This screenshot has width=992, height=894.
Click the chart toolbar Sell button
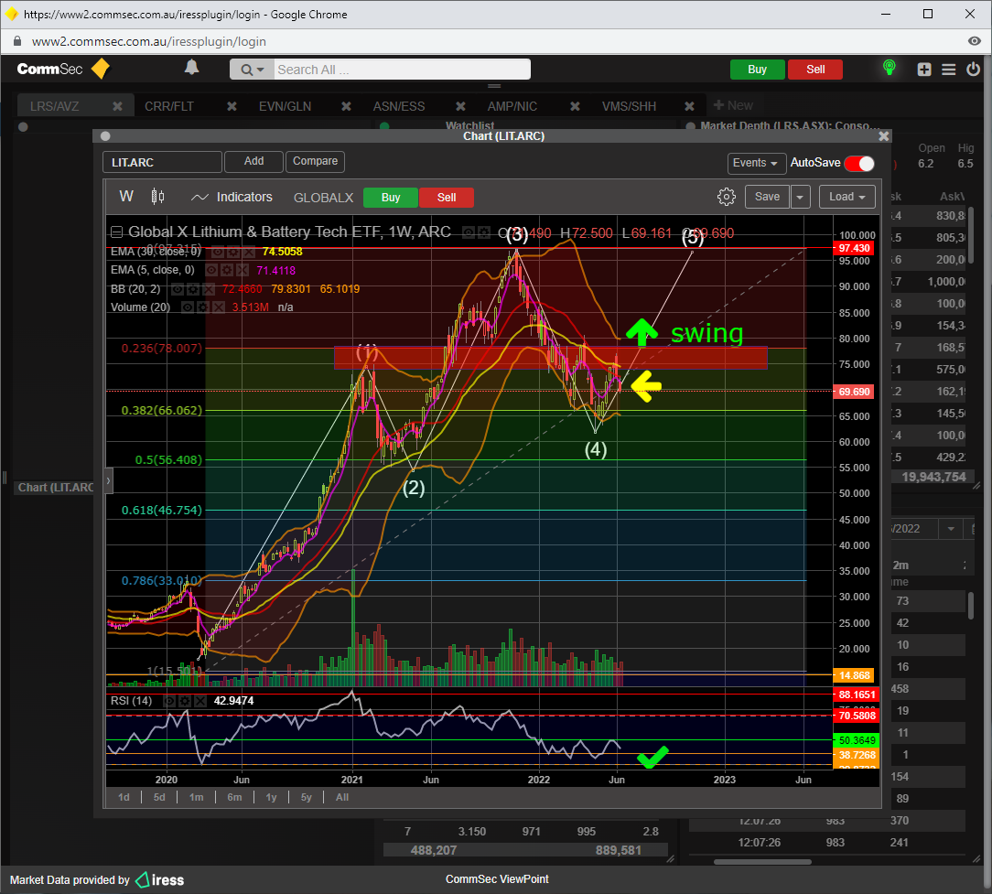tap(446, 198)
